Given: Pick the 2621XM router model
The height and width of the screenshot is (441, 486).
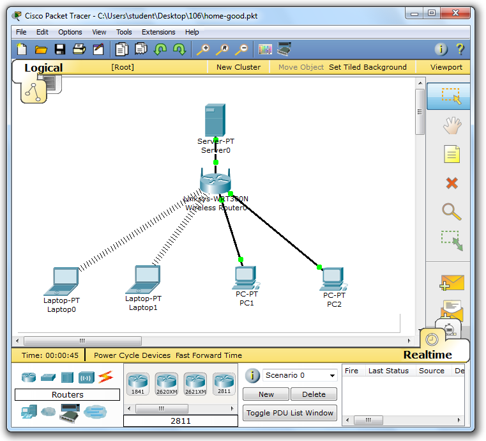Looking at the screenshot, I should [x=195, y=384].
